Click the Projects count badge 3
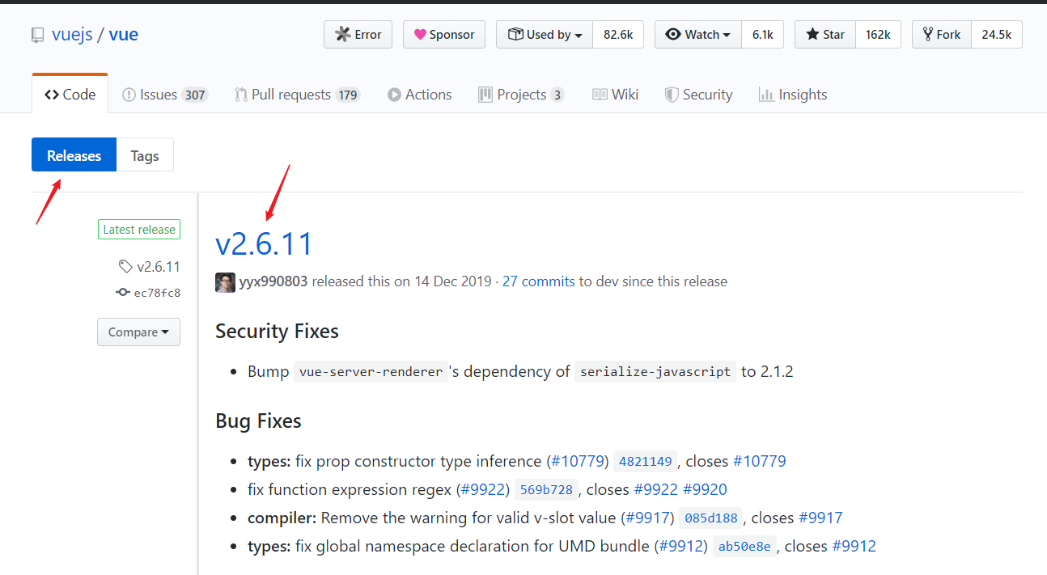1047x575 pixels. click(x=557, y=95)
